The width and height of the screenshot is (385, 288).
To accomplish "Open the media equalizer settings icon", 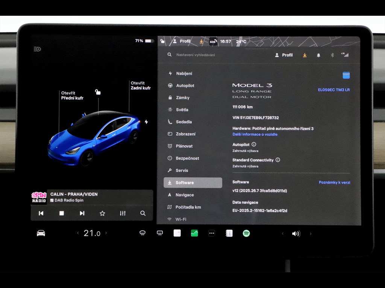I will (x=123, y=213).
